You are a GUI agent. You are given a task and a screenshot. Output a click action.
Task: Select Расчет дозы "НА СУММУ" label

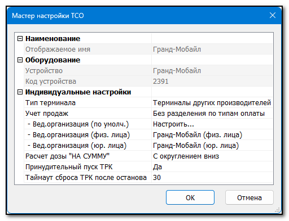(x=67, y=156)
